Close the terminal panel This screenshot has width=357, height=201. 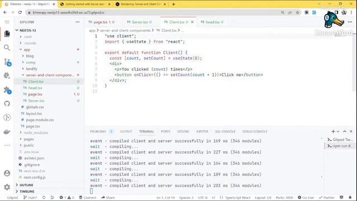[x=351, y=132]
